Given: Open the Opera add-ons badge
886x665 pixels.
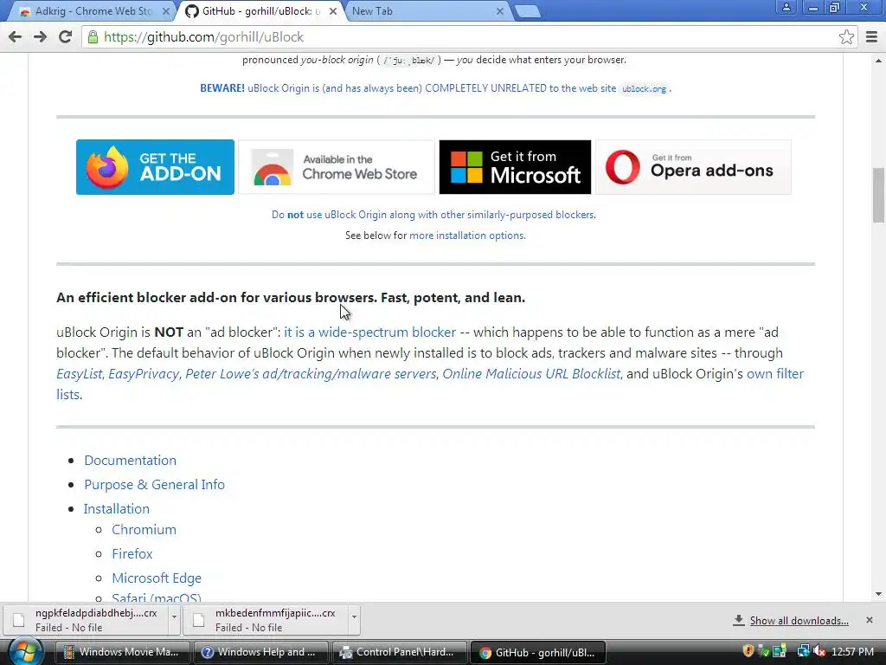Looking at the screenshot, I should [x=693, y=167].
